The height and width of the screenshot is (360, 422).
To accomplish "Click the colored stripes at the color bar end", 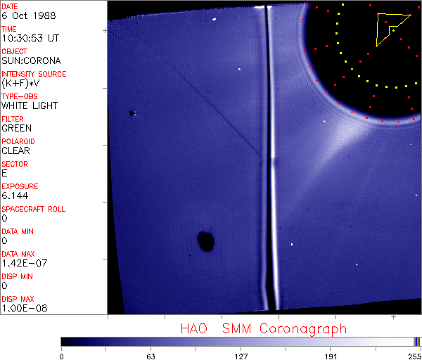I will [x=417, y=342].
